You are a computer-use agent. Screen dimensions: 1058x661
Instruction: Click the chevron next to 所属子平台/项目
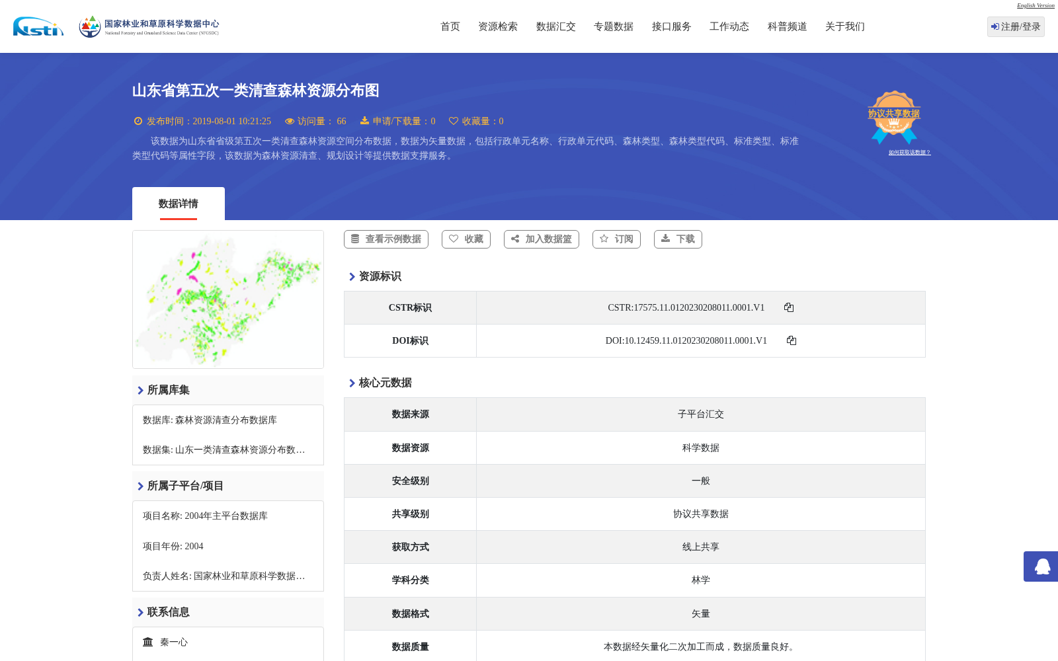[140, 486]
